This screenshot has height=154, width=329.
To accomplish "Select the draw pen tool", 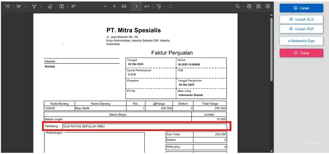I will (x=34, y=7).
